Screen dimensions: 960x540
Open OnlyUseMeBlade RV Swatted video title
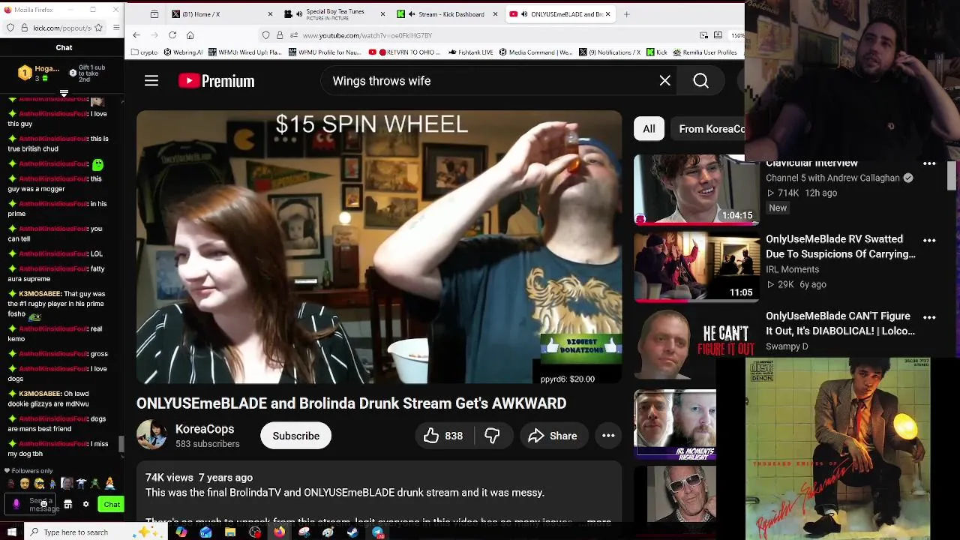click(840, 247)
